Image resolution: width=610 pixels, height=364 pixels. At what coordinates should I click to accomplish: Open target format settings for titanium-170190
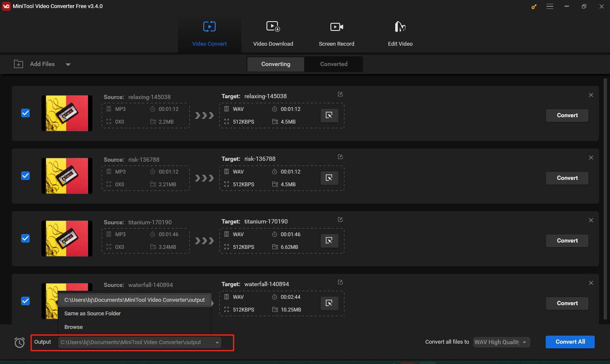point(329,240)
